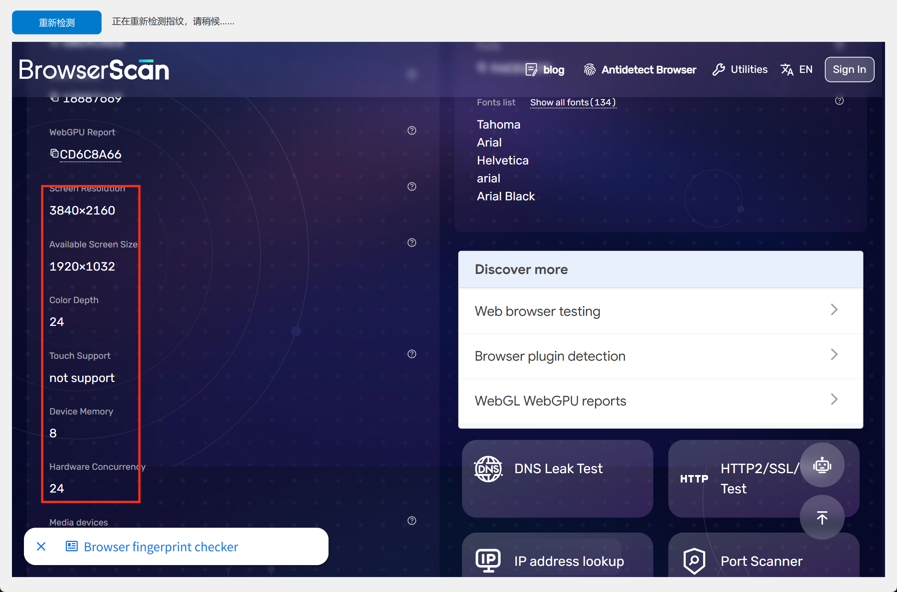The width and height of the screenshot is (897, 592).
Task: Open IP address lookup tool
Action: (x=557, y=555)
